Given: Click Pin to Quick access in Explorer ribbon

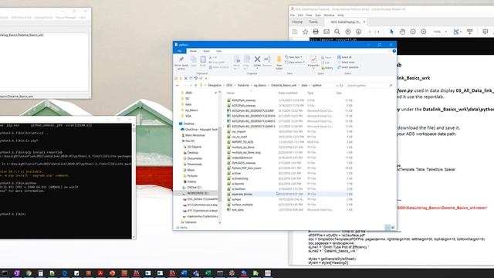Looking at the screenshot, I should pos(181,63).
